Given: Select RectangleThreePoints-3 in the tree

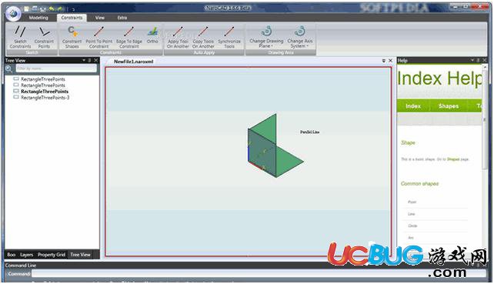Looking at the screenshot, I should click(x=45, y=98).
